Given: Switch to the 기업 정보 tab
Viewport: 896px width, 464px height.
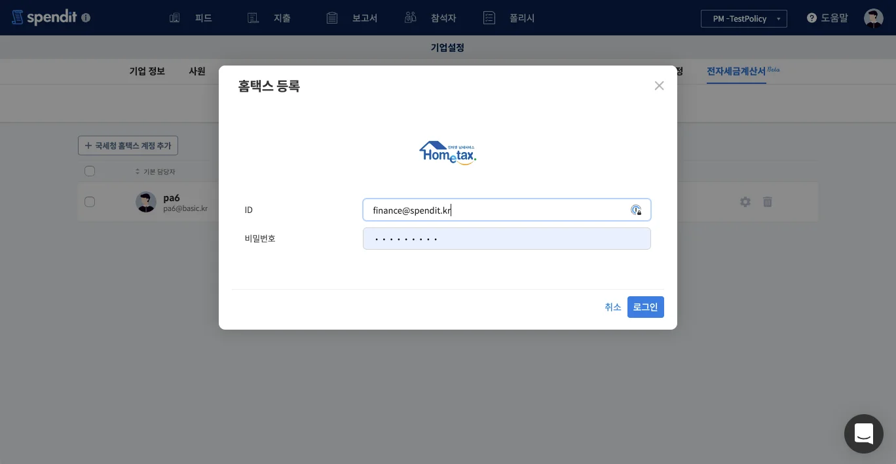Looking at the screenshot, I should point(147,71).
